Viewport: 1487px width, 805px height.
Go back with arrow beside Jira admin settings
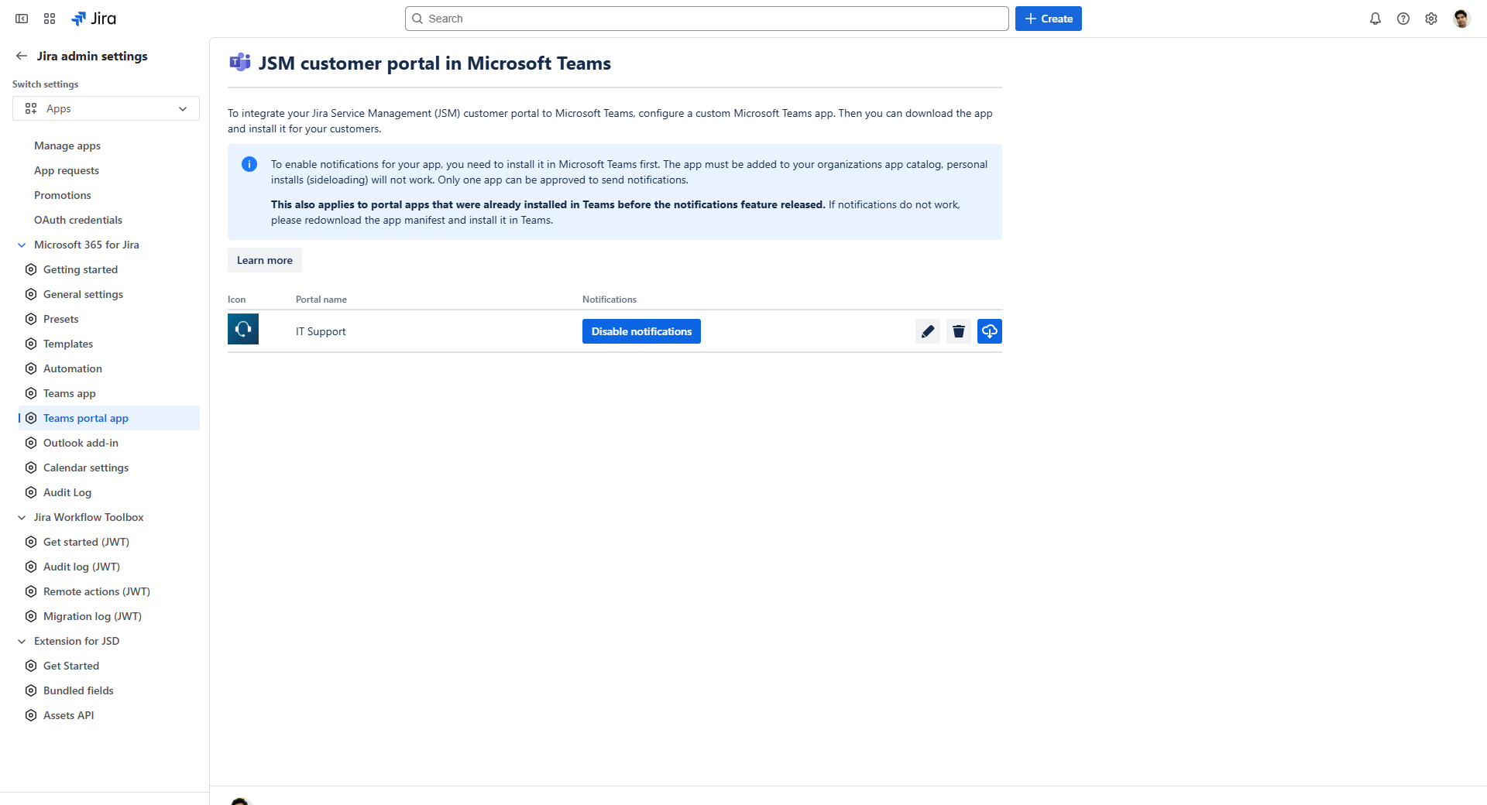[x=22, y=56]
